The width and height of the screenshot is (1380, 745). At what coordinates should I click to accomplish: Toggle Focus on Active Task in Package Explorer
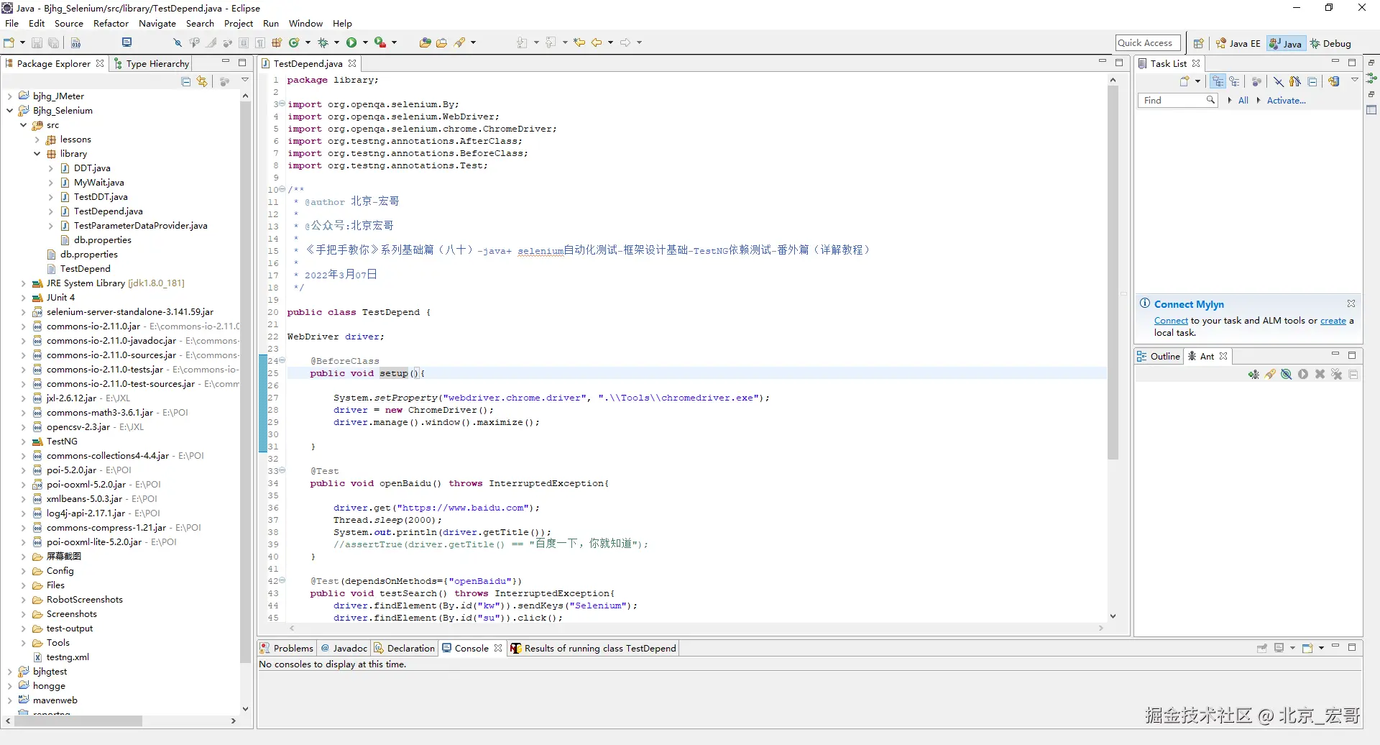click(224, 81)
